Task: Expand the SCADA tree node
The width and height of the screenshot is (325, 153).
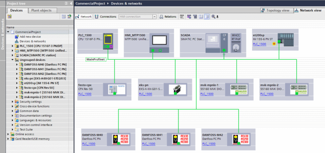Action: 13,55
